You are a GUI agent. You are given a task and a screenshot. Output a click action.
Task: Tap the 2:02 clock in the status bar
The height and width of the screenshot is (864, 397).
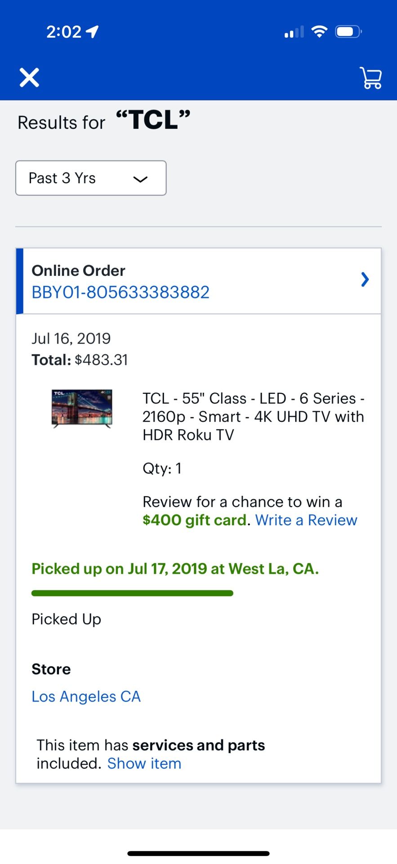point(63,32)
